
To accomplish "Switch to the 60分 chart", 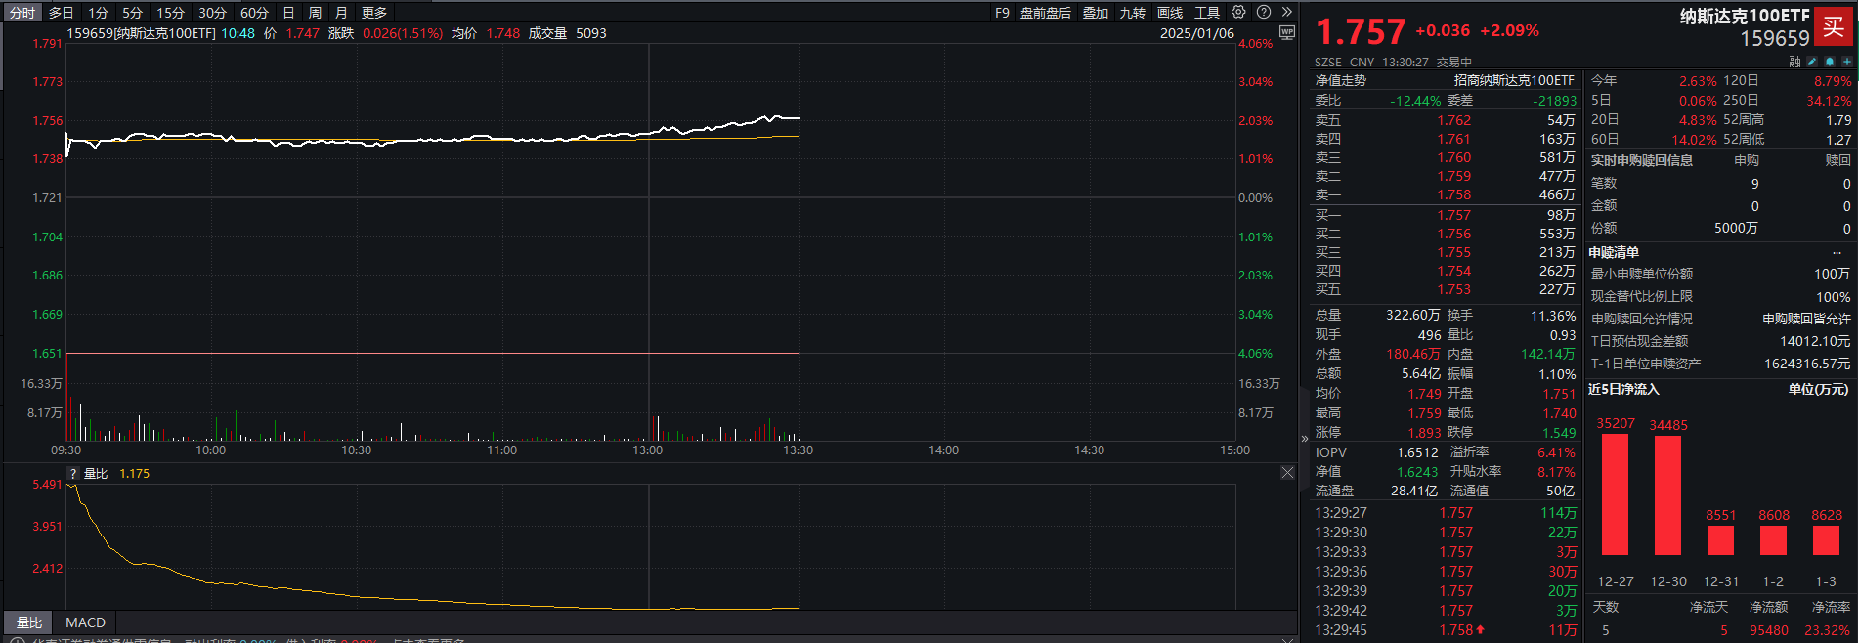I will click(254, 13).
